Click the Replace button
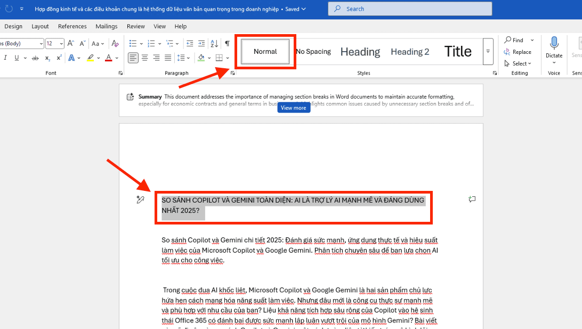This screenshot has height=329, width=582. pos(518,52)
